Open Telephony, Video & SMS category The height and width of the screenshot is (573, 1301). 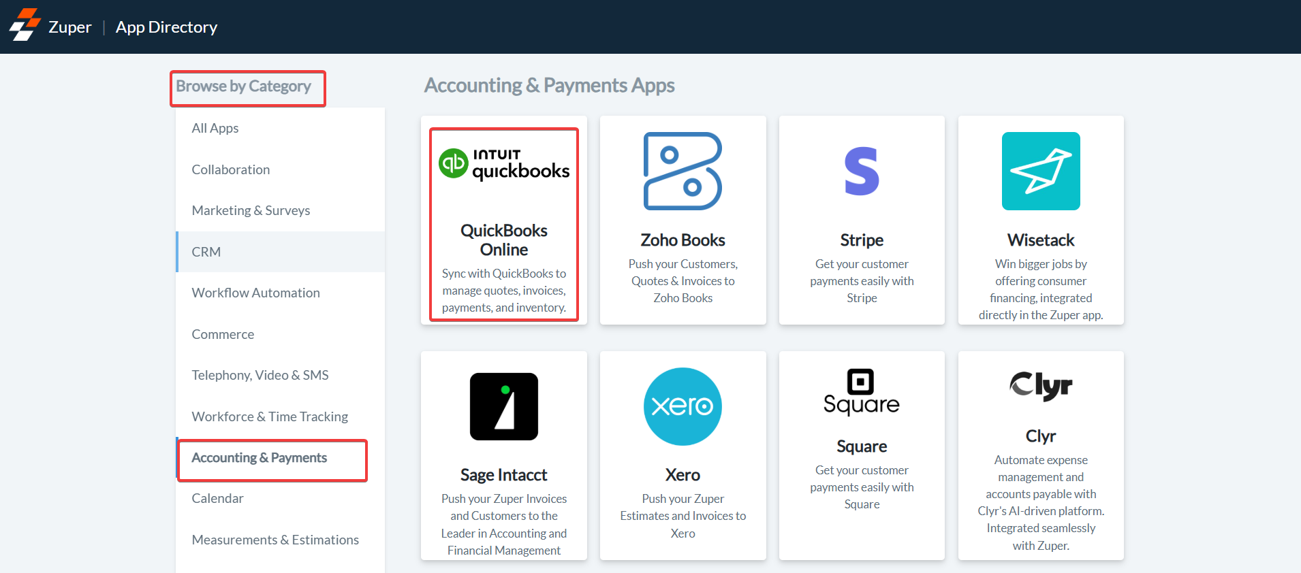[281, 375]
